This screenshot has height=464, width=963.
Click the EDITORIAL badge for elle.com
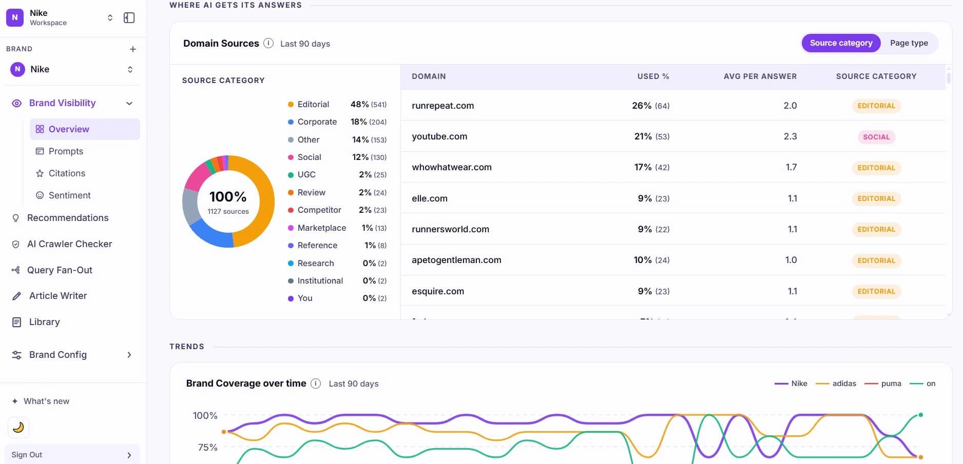876,198
